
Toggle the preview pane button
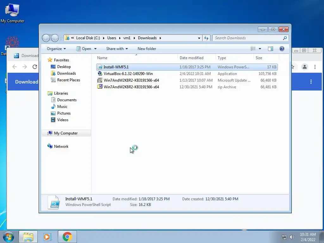270,49
